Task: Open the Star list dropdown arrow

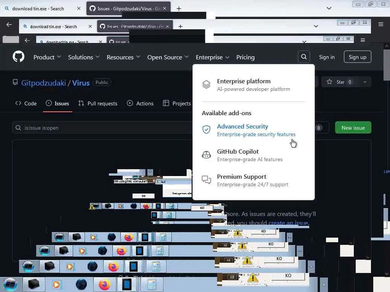Action: pyautogui.click(x=364, y=82)
